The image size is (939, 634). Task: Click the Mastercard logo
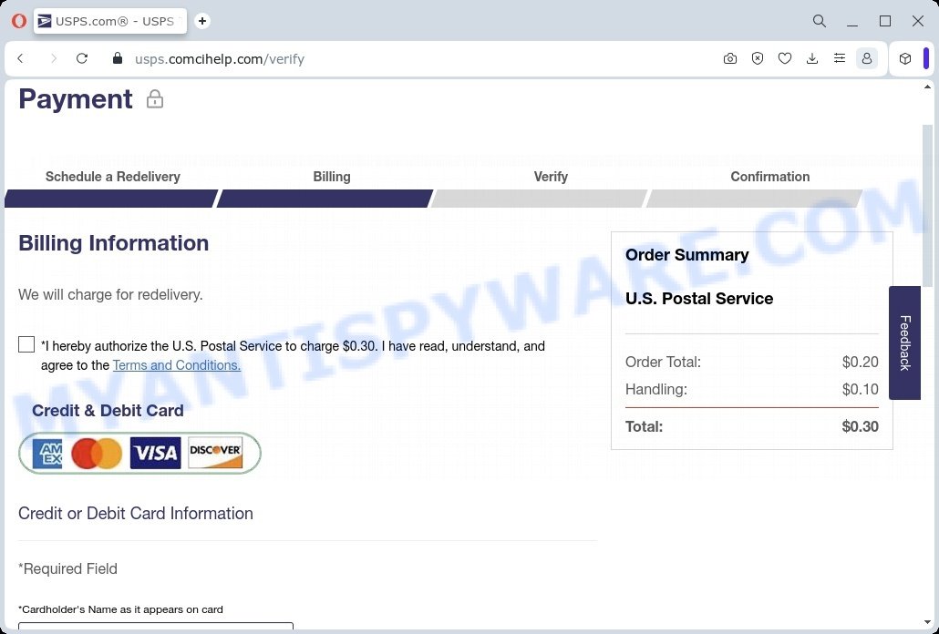(97, 454)
